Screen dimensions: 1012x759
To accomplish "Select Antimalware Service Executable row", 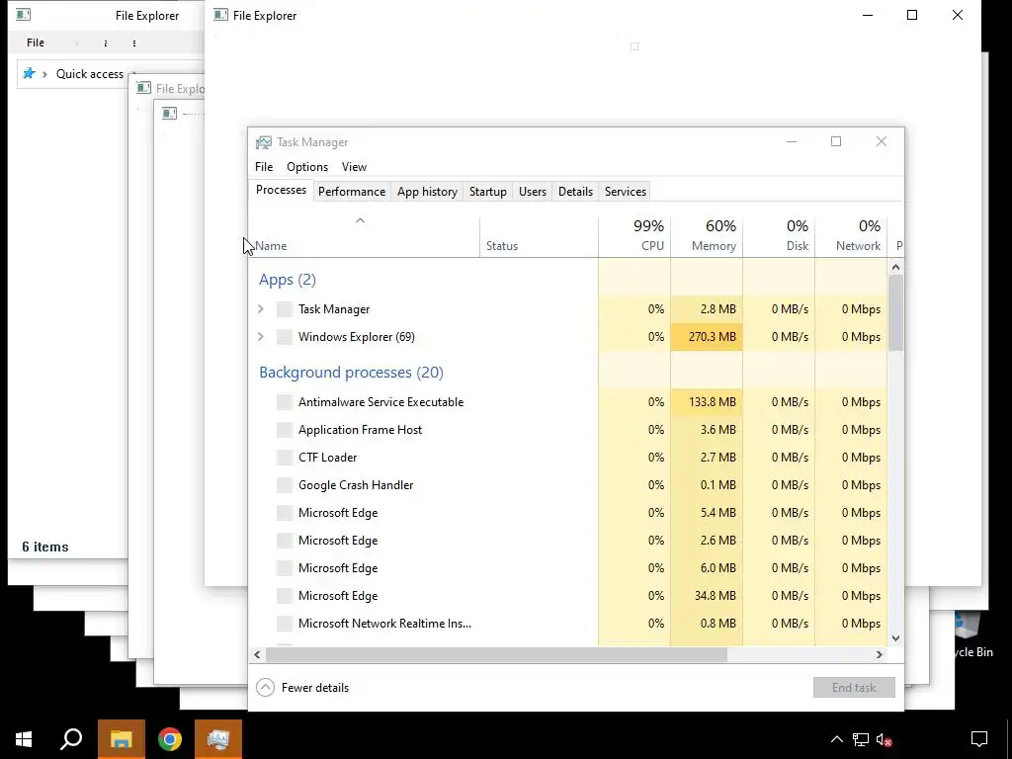I will pos(568,402).
